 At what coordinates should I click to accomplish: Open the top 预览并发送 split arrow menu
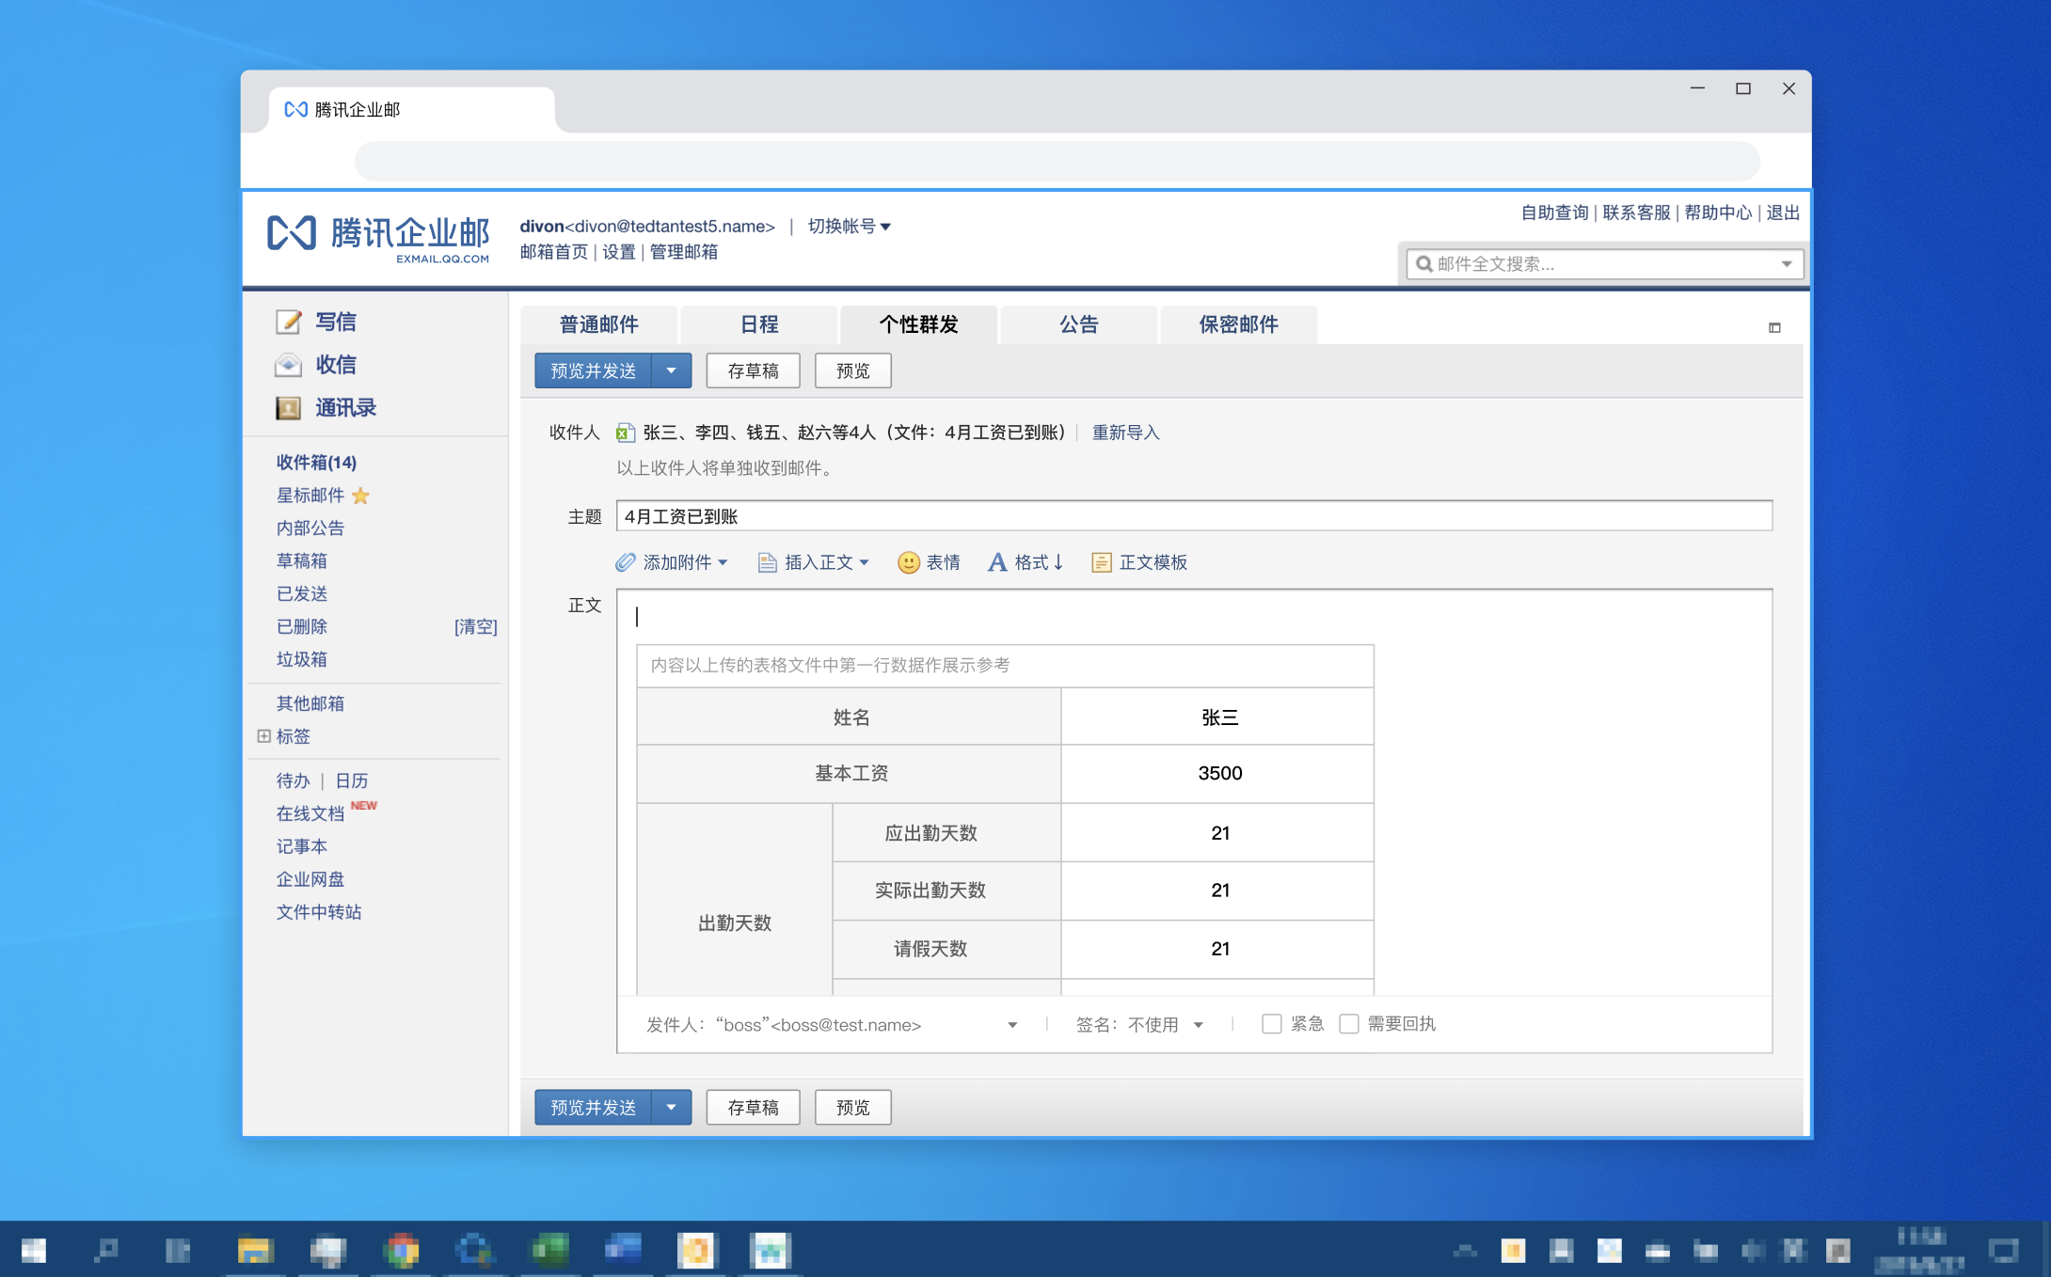pyautogui.click(x=671, y=370)
